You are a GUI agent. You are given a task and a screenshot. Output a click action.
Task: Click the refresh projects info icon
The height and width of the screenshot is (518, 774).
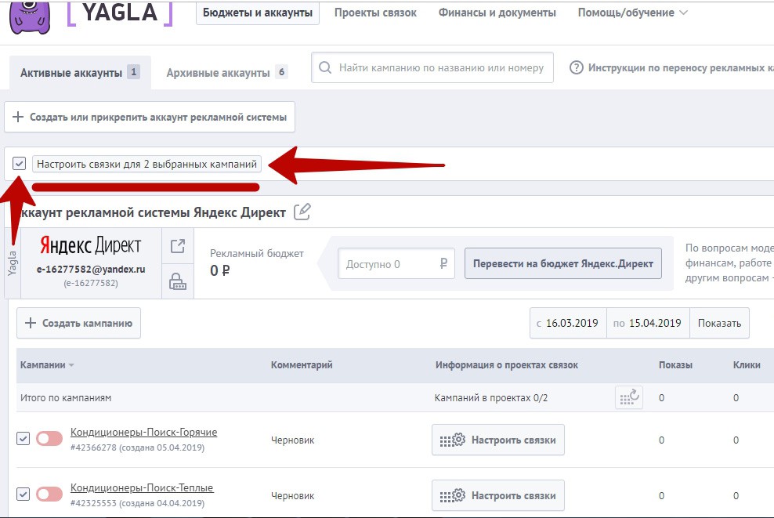(629, 397)
